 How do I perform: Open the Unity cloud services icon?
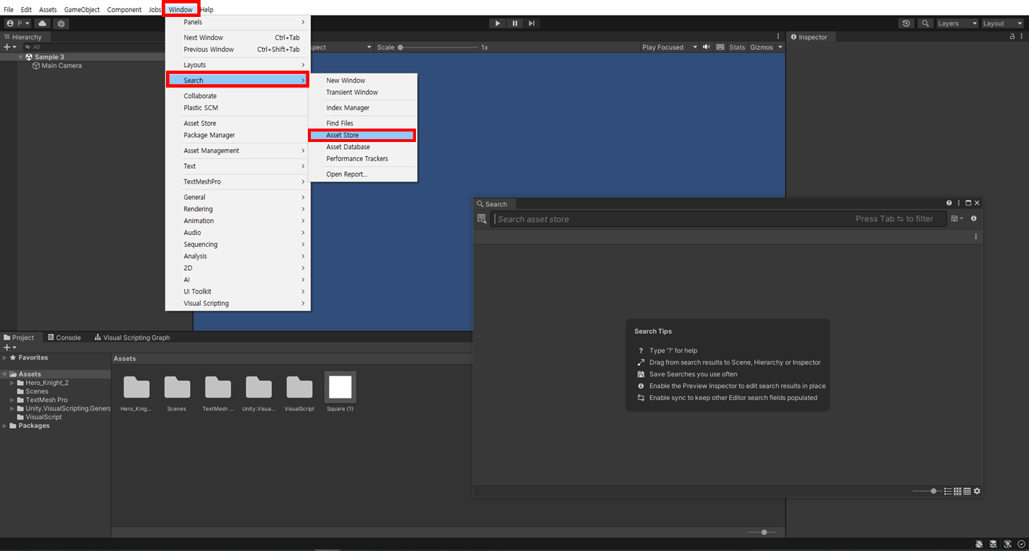tap(42, 23)
